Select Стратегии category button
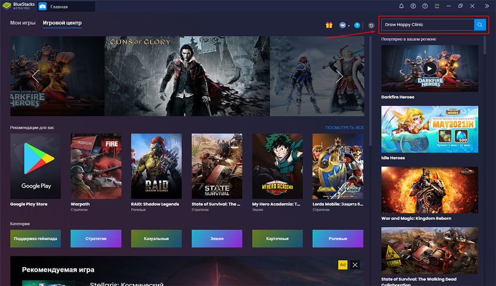This screenshot has height=286, width=496. 96,239
